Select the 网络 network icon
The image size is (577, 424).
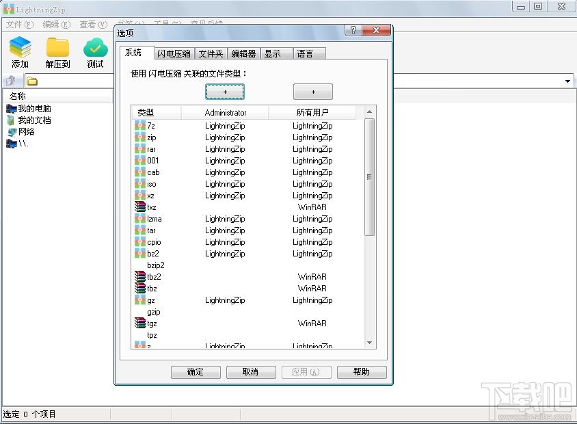pos(12,132)
